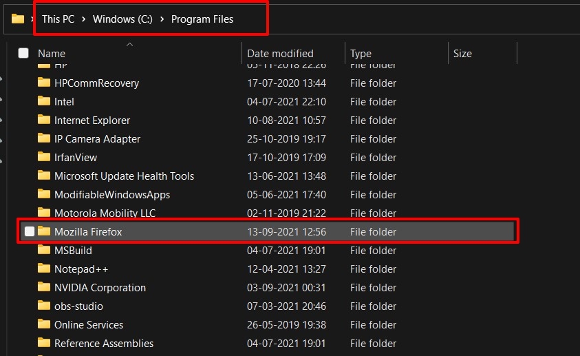
Task: Click the Mozilla Firefox folder icon
Action: 44,231
